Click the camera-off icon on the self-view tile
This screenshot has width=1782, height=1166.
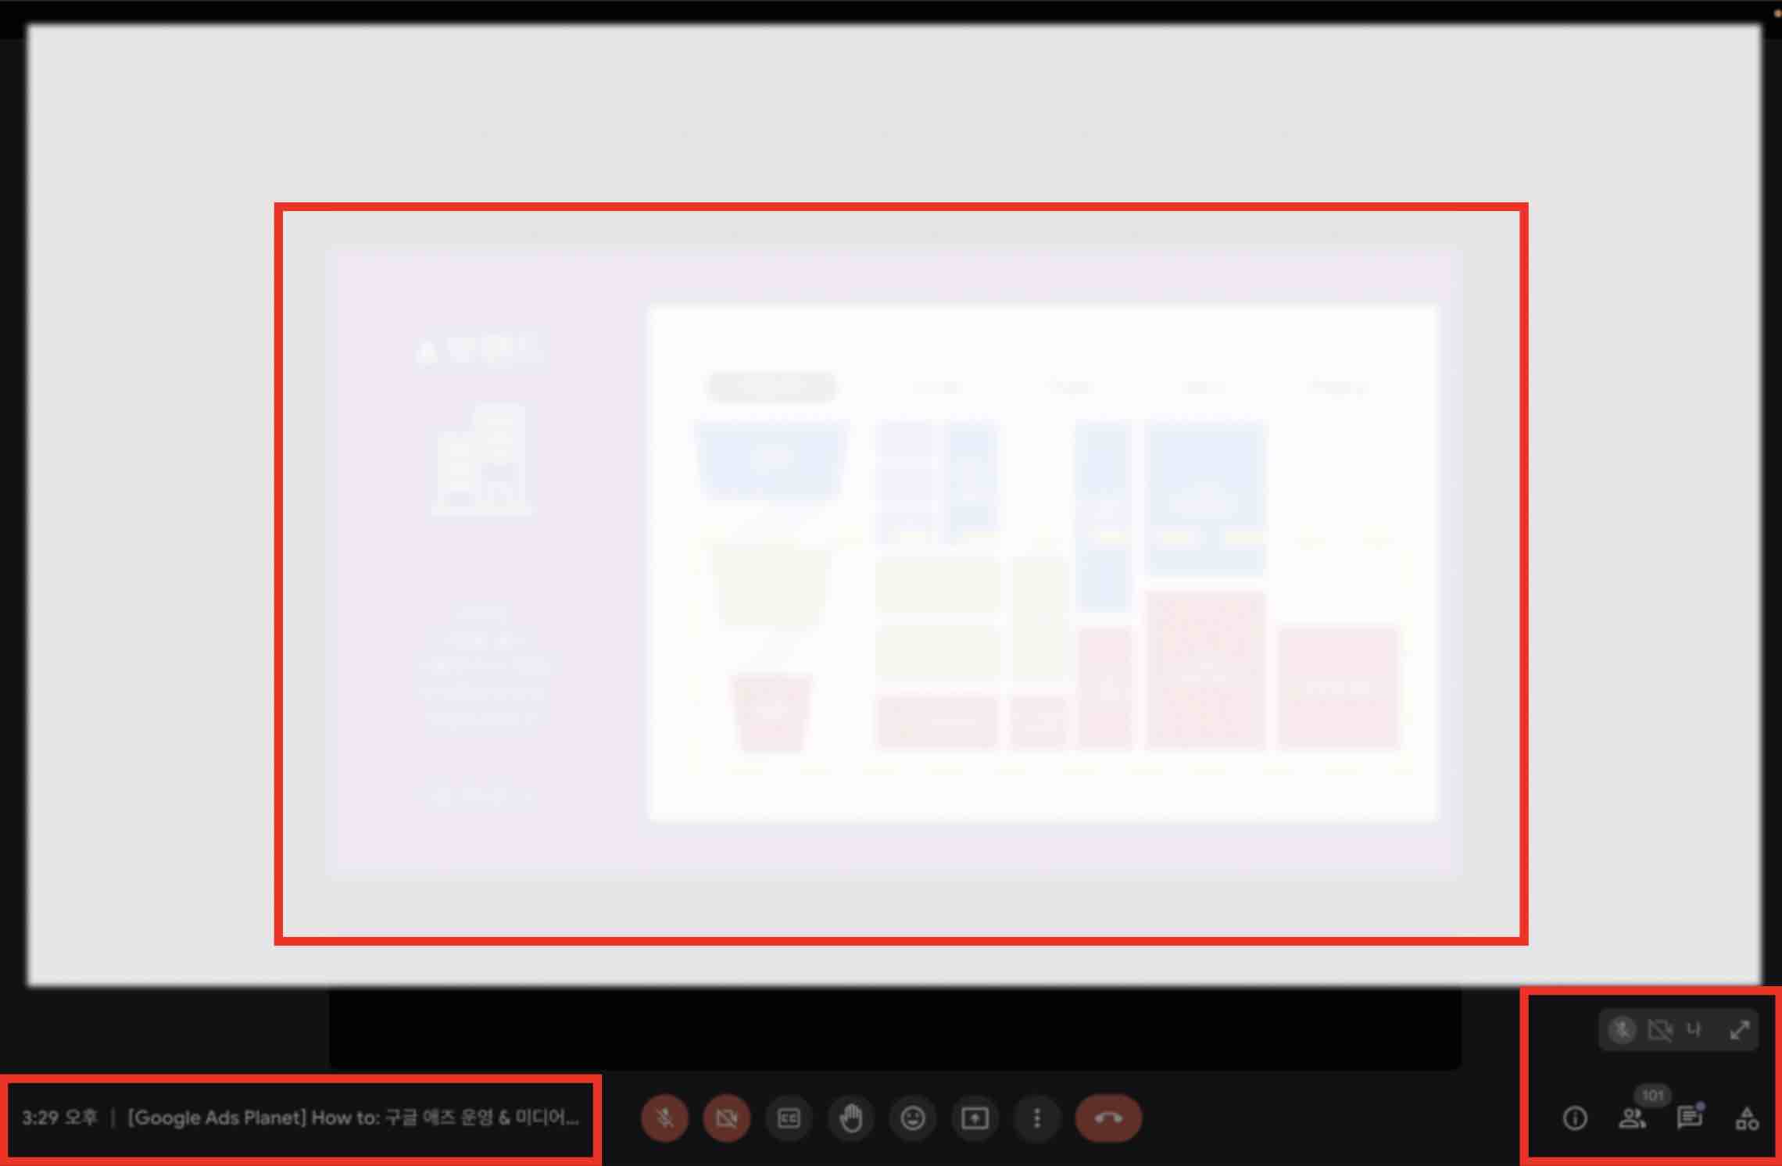coord(1659,1030)
